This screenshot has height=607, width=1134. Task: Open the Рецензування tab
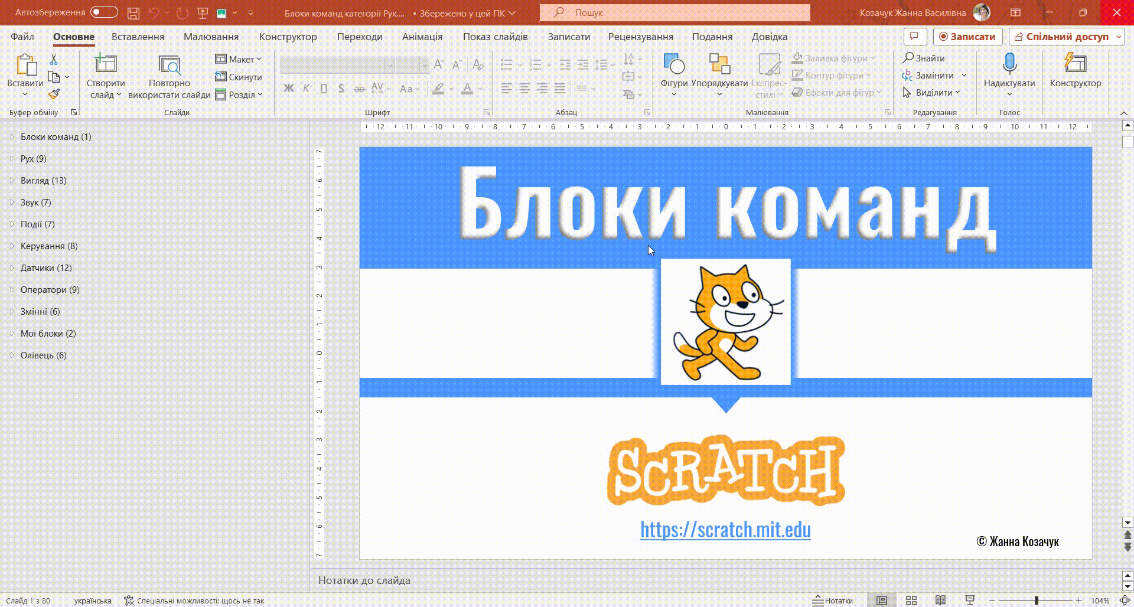[x=641, y=37]
